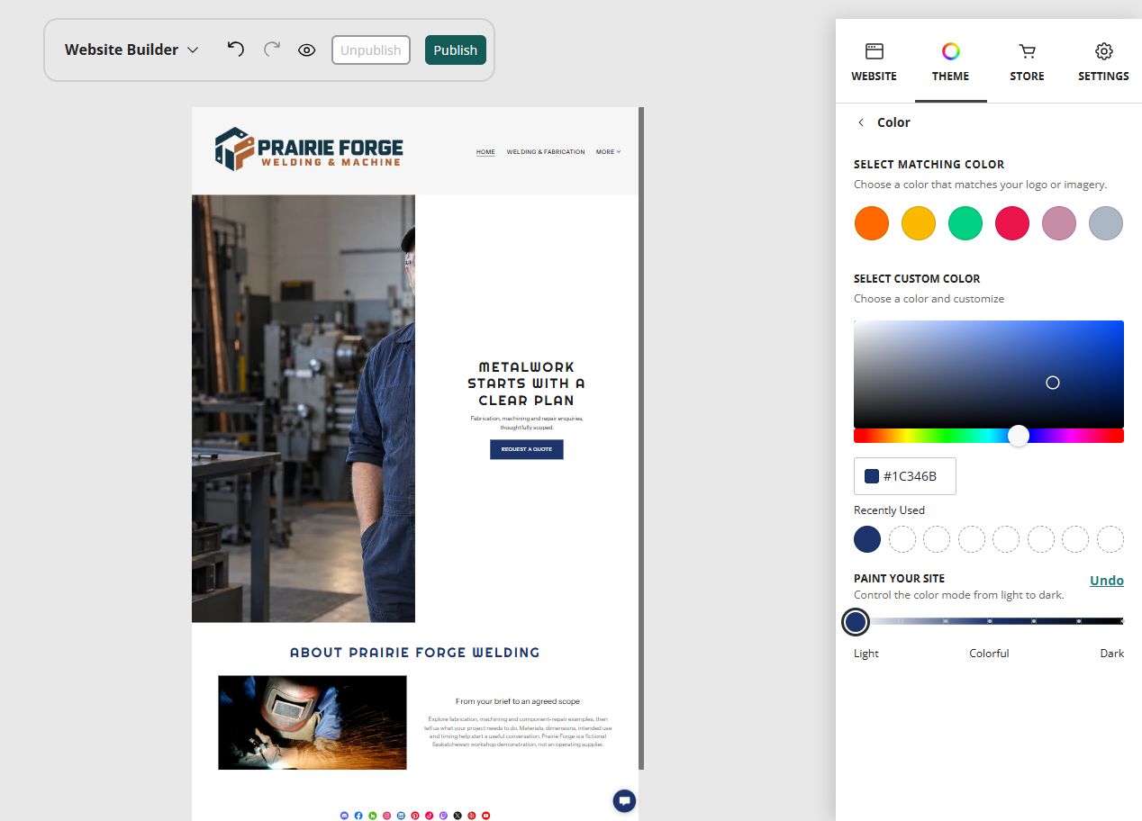Click the X (Twitter) social icon
The image size is (1142, 821).
pyautogui.click(x=458, y=816)
